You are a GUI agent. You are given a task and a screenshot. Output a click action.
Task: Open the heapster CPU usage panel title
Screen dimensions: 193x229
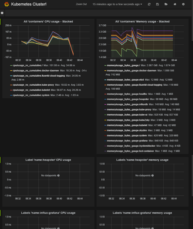pos(48,160)
